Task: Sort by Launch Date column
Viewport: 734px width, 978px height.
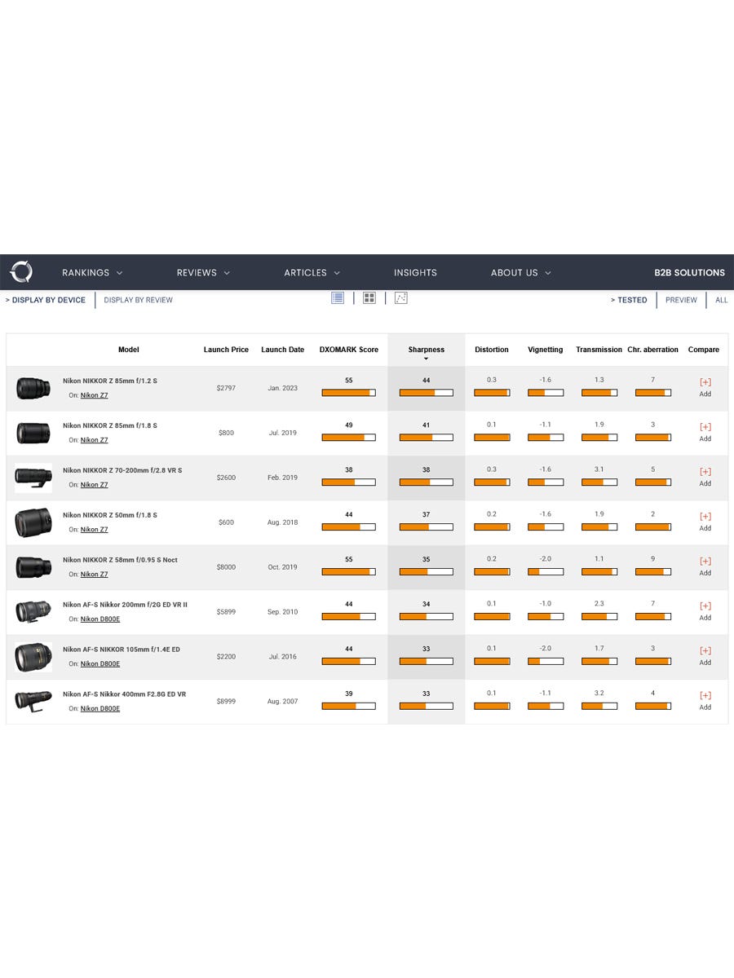Action: [283, 350]
